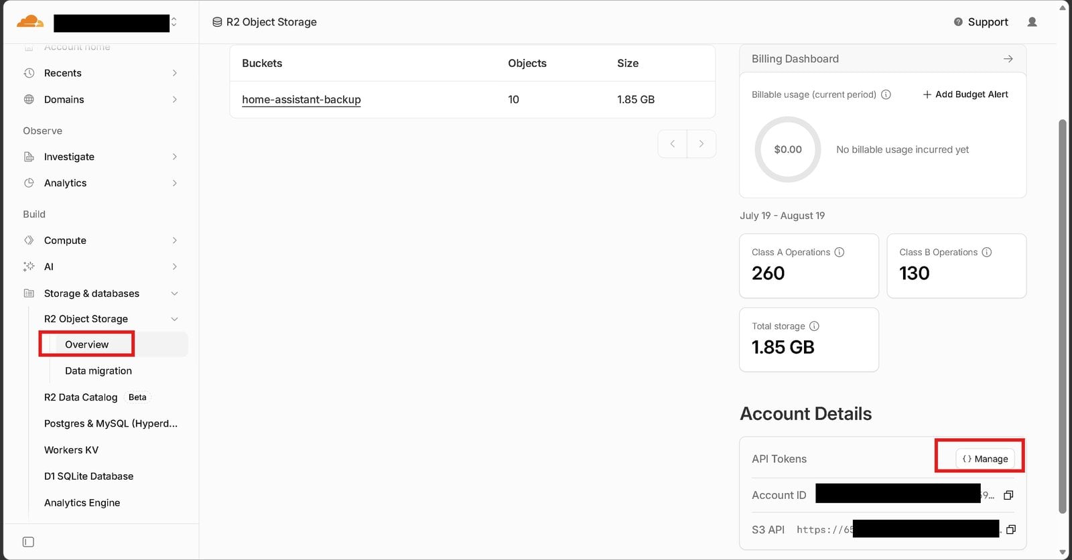Copy the S3 API URL
The width and height of the screenshot is (1072, 560).
point(1011,529)
